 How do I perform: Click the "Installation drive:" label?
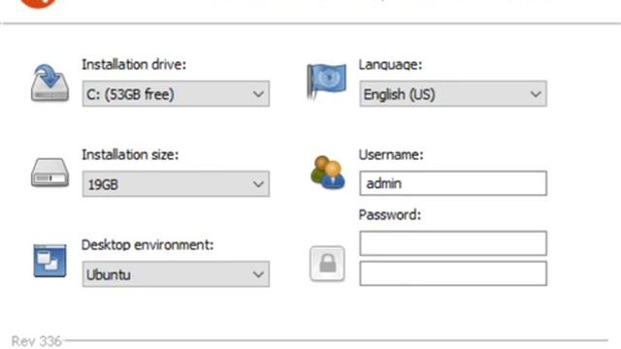pos(134,64)
